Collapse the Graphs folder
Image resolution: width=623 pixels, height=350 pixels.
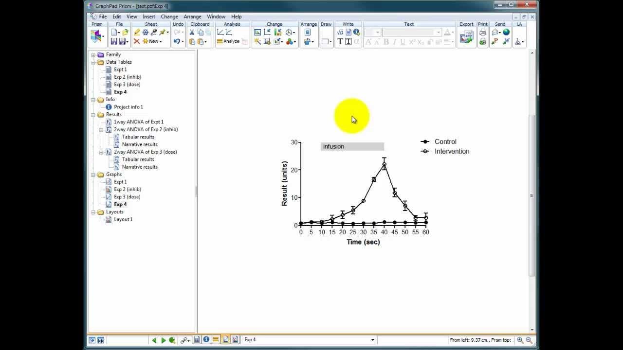(93, 175)
